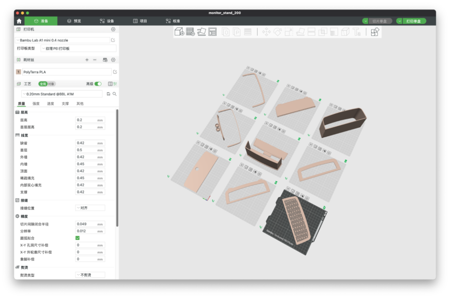Go to the Home screen icon
Viewport: 450px width, 298px height.
(19, 21)
